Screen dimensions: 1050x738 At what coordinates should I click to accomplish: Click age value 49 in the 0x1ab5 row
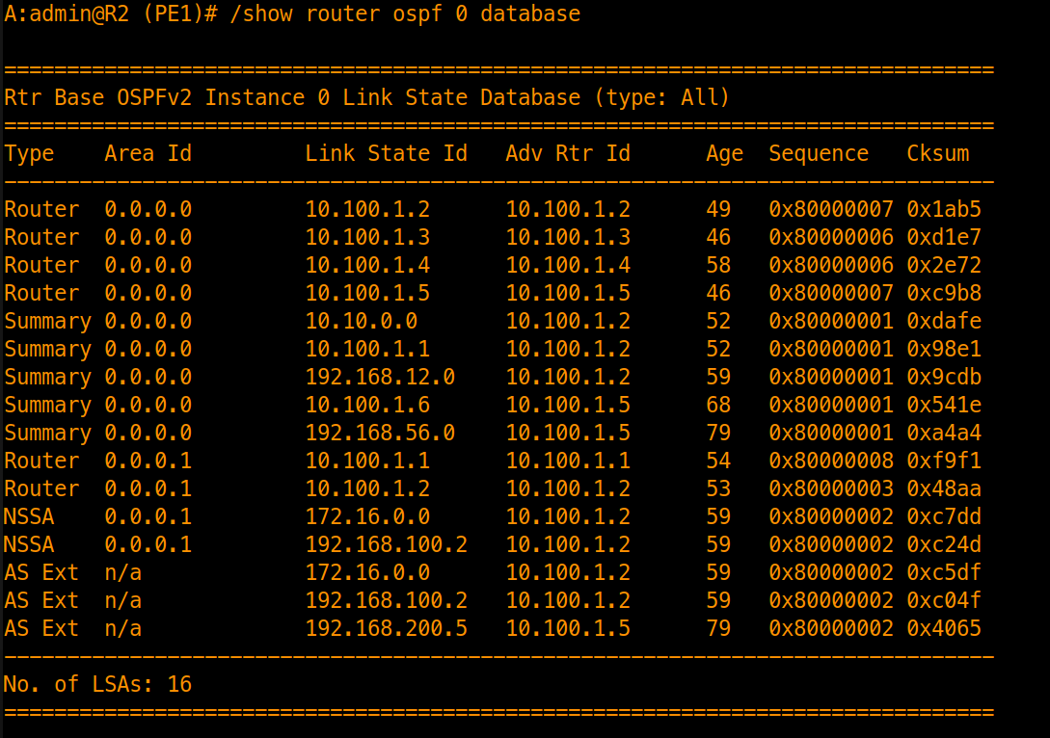(x=718, y=209)
